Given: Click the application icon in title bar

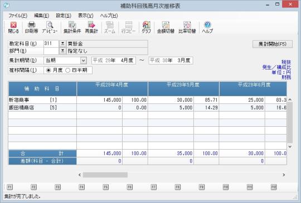Looking at the screenshot, I should click(x=7, y=5).
